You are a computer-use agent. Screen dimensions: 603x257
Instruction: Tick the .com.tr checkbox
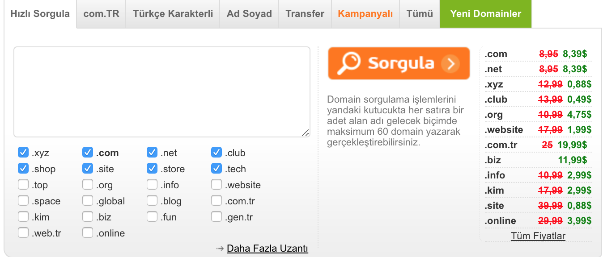tap(217, 201)
